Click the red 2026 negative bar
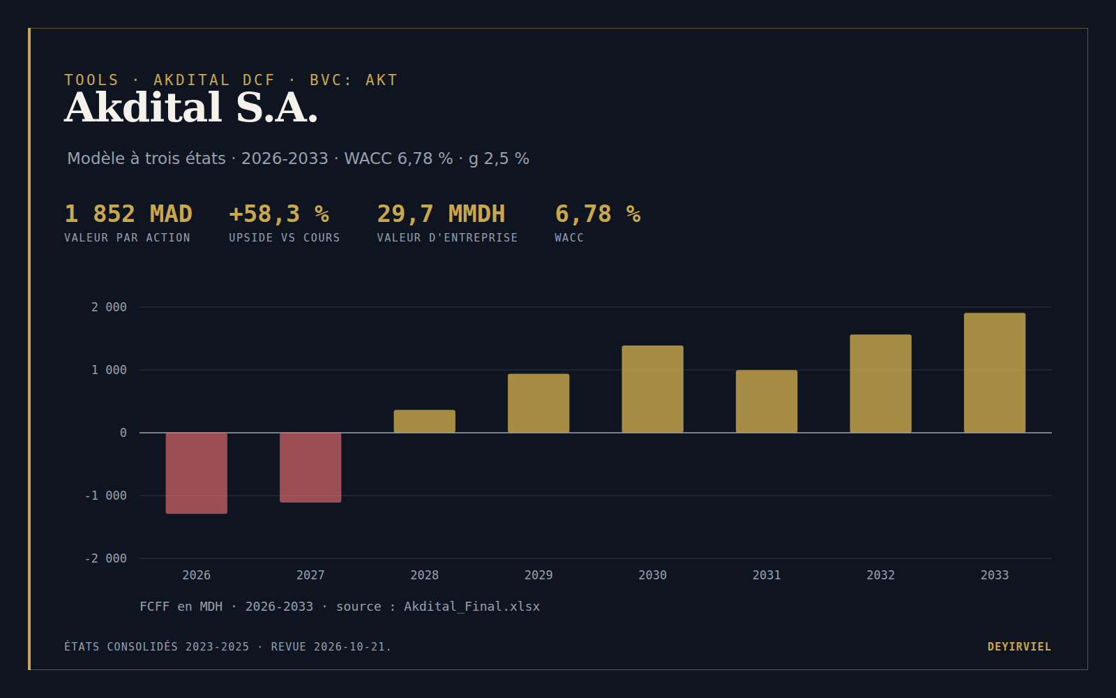1116x698 pixels. tap(197, 473)
